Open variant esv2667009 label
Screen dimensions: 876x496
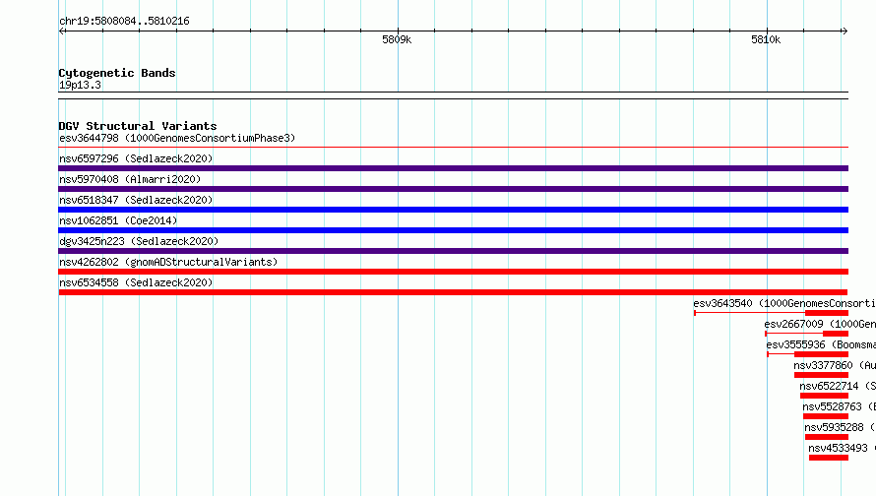pos(820,324)
